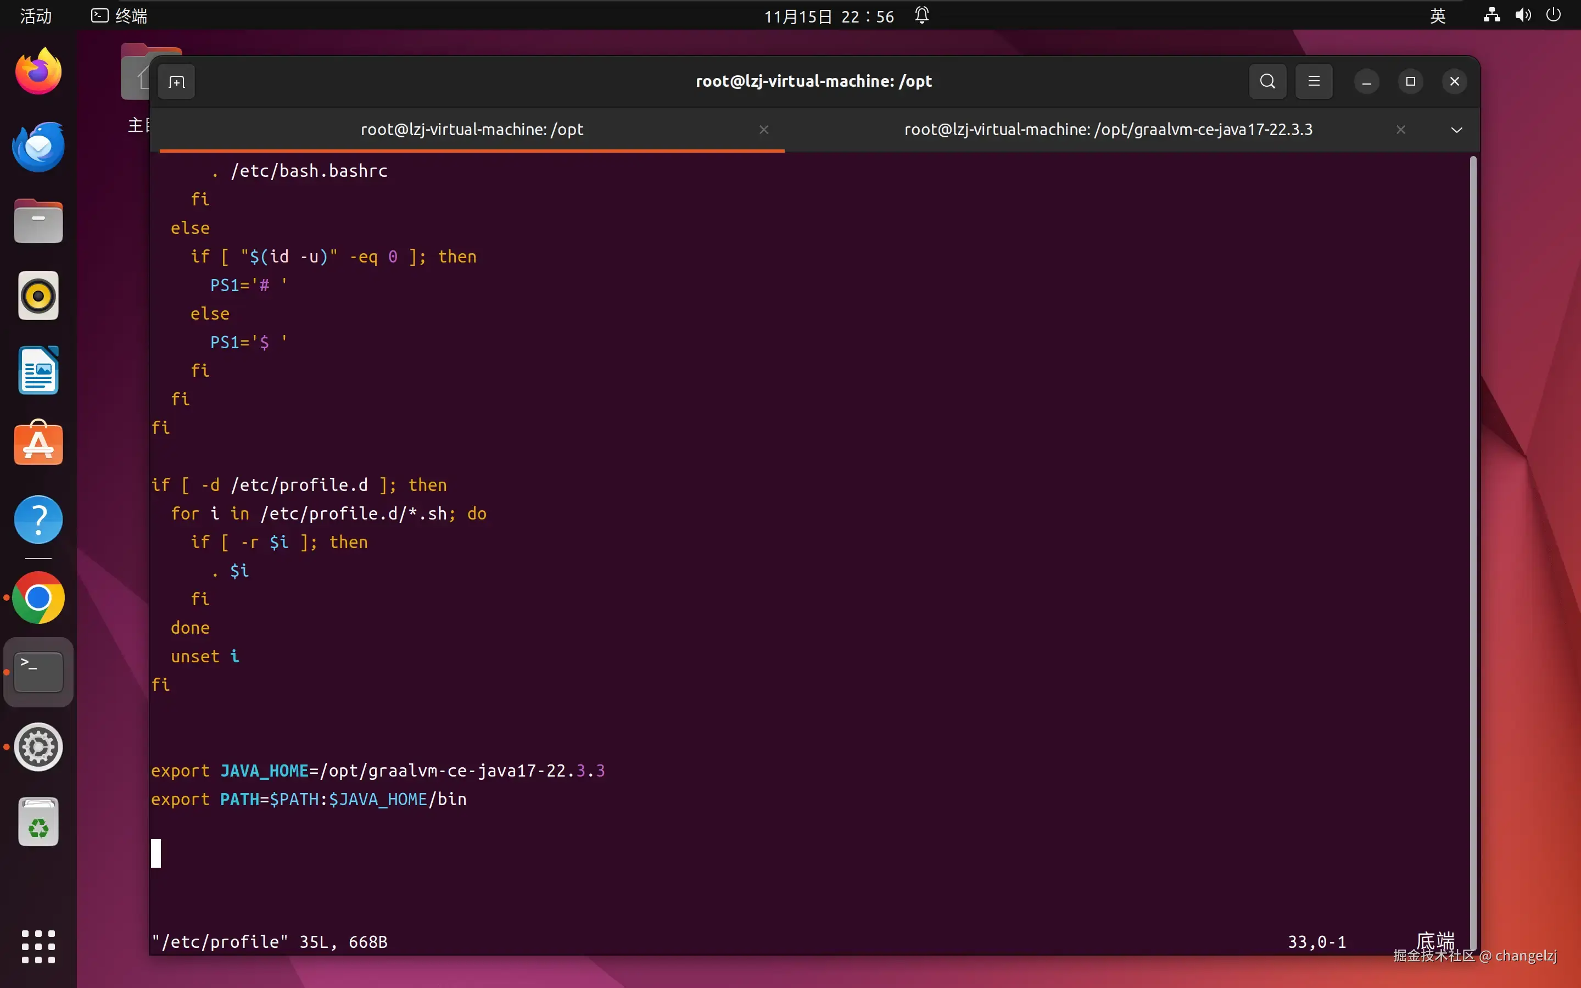Image resolution: width=1581 pixels, height=988 pixels.
Task: Open the input method 英 menu
Action: point(1437,16)
